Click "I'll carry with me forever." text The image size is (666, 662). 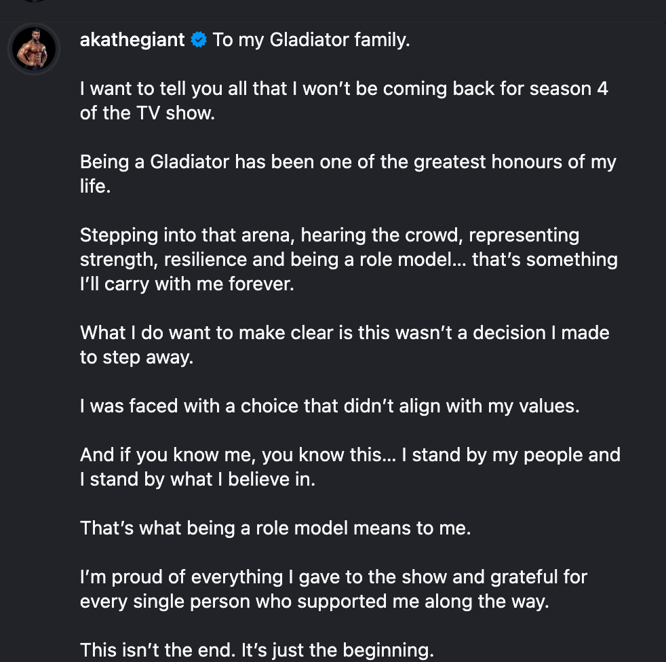187,284
